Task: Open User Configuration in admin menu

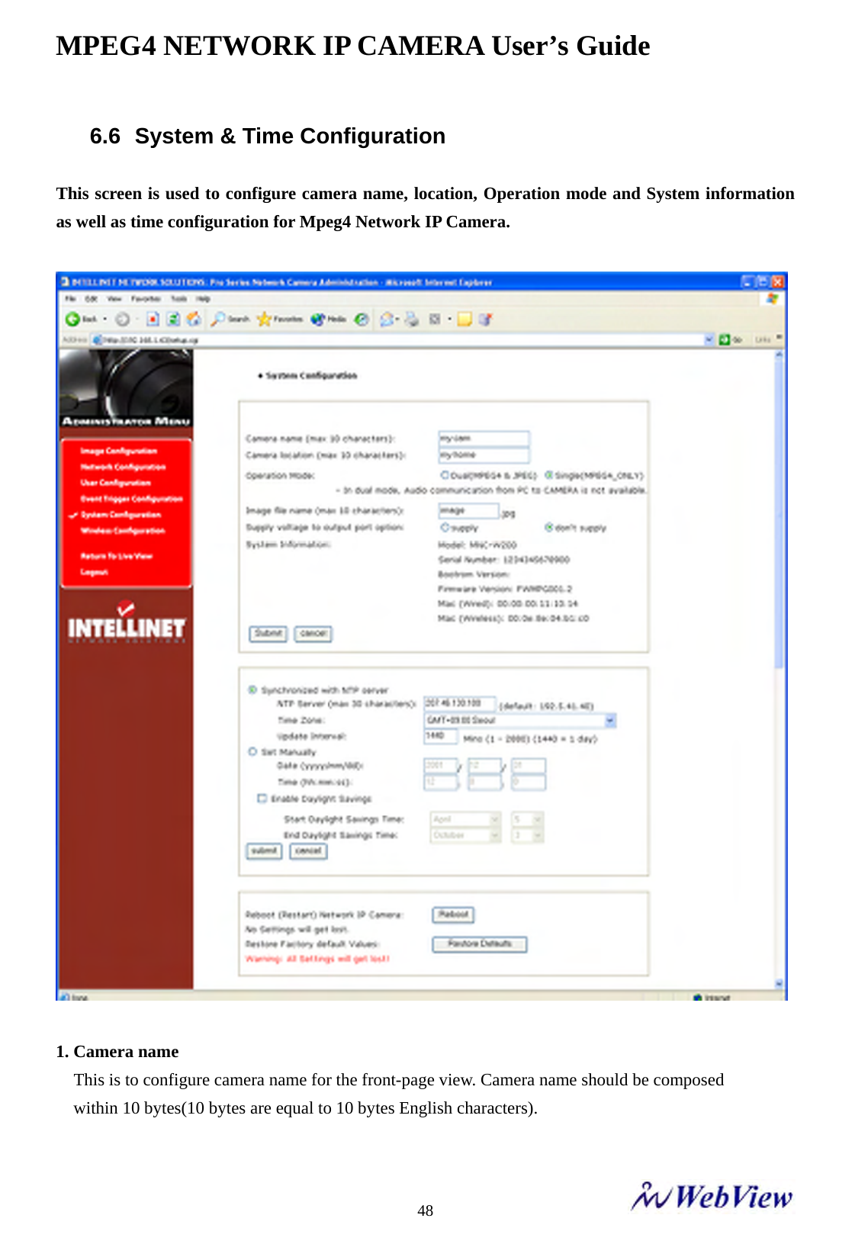Action: [115, 483]
